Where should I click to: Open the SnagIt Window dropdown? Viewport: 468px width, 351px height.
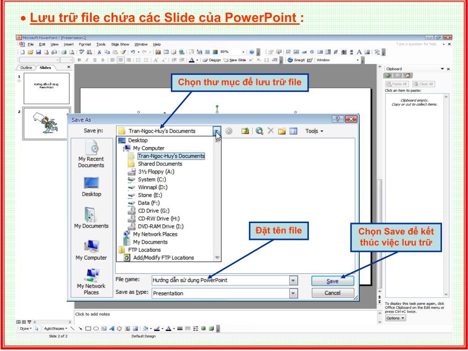coord(357,60)
